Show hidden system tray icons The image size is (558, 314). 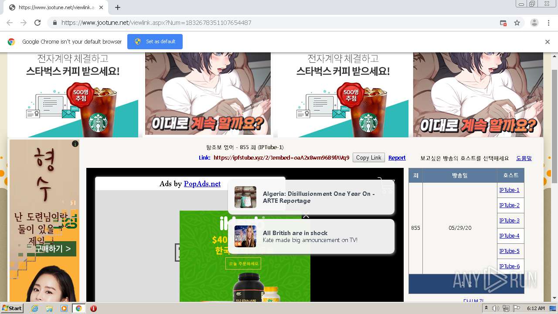pyautogui.click(x=487, y=308)
